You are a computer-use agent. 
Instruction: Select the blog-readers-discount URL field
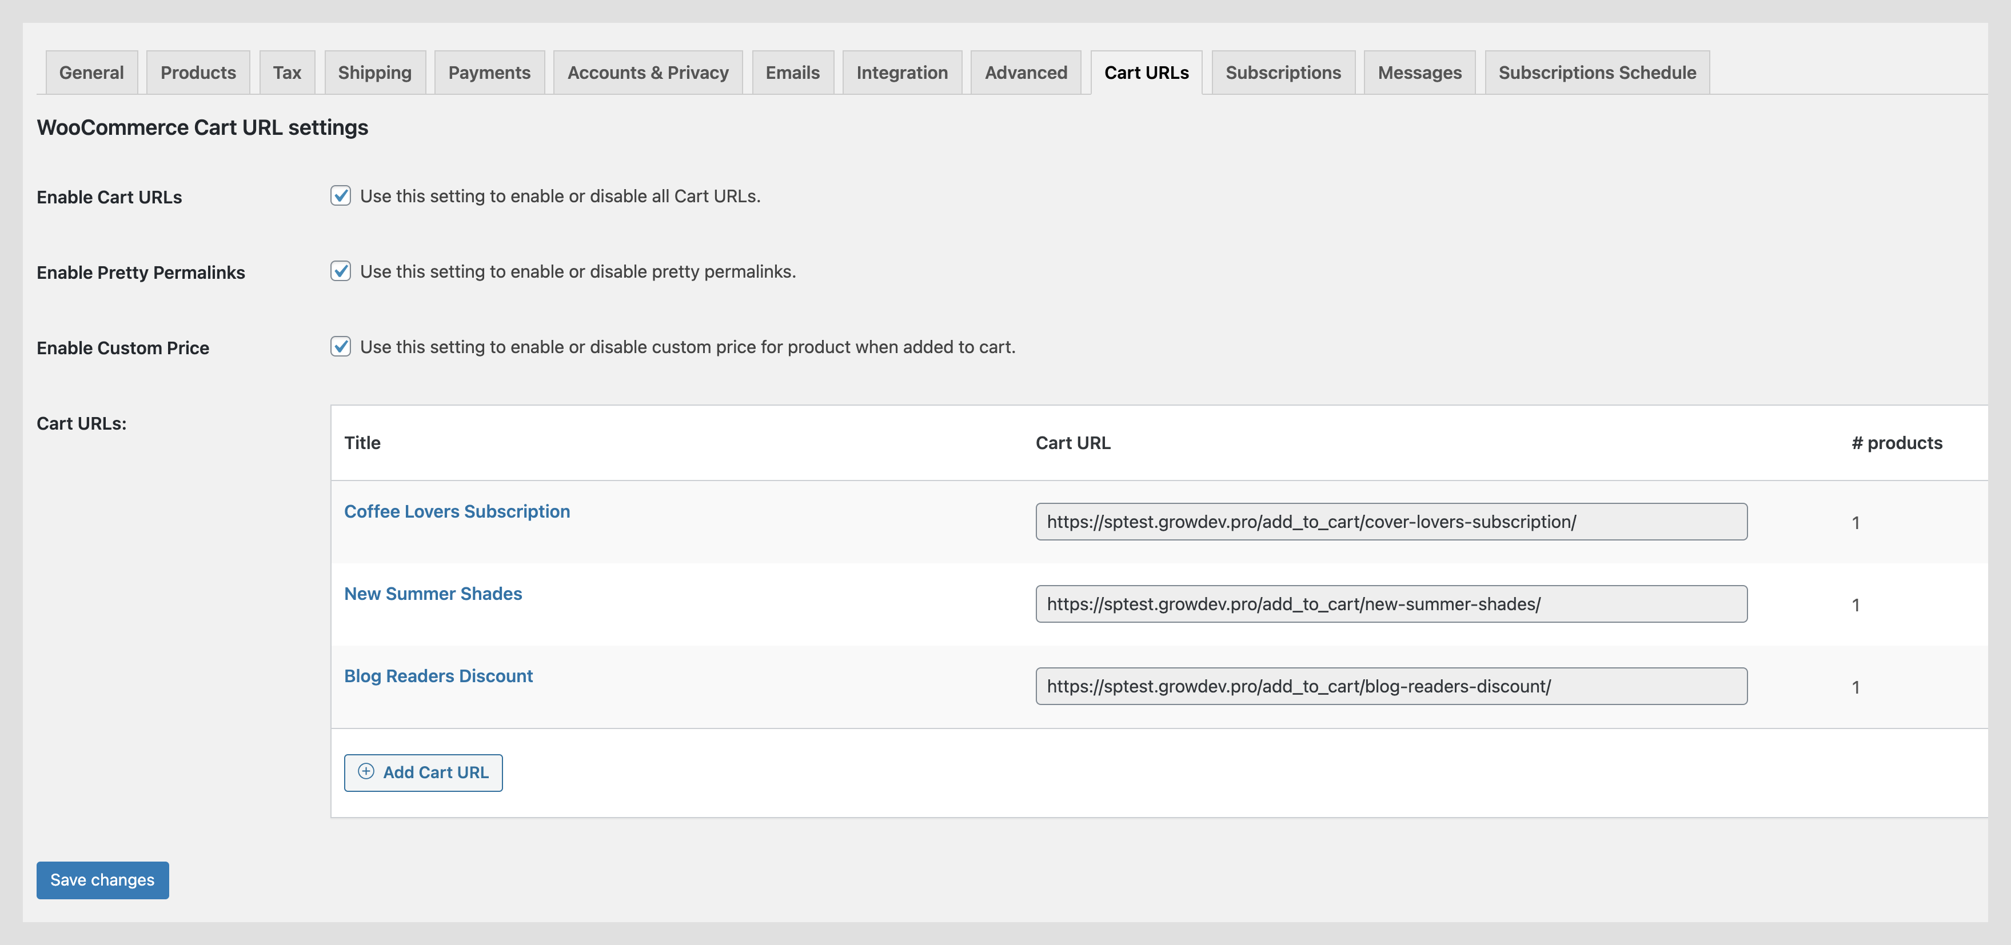click(x=1390, y=686)
